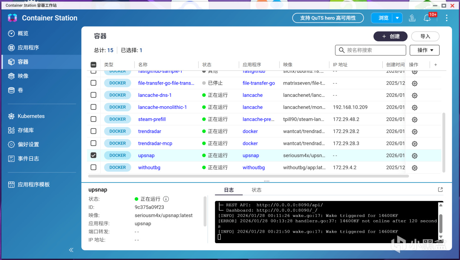460x260 pixels.
Task: Switch to the 状态 tab
Action: coord(257,190)
